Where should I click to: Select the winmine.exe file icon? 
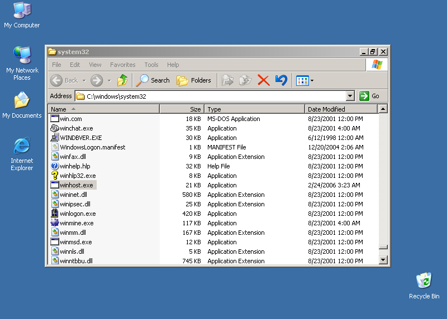pos(55,223)
